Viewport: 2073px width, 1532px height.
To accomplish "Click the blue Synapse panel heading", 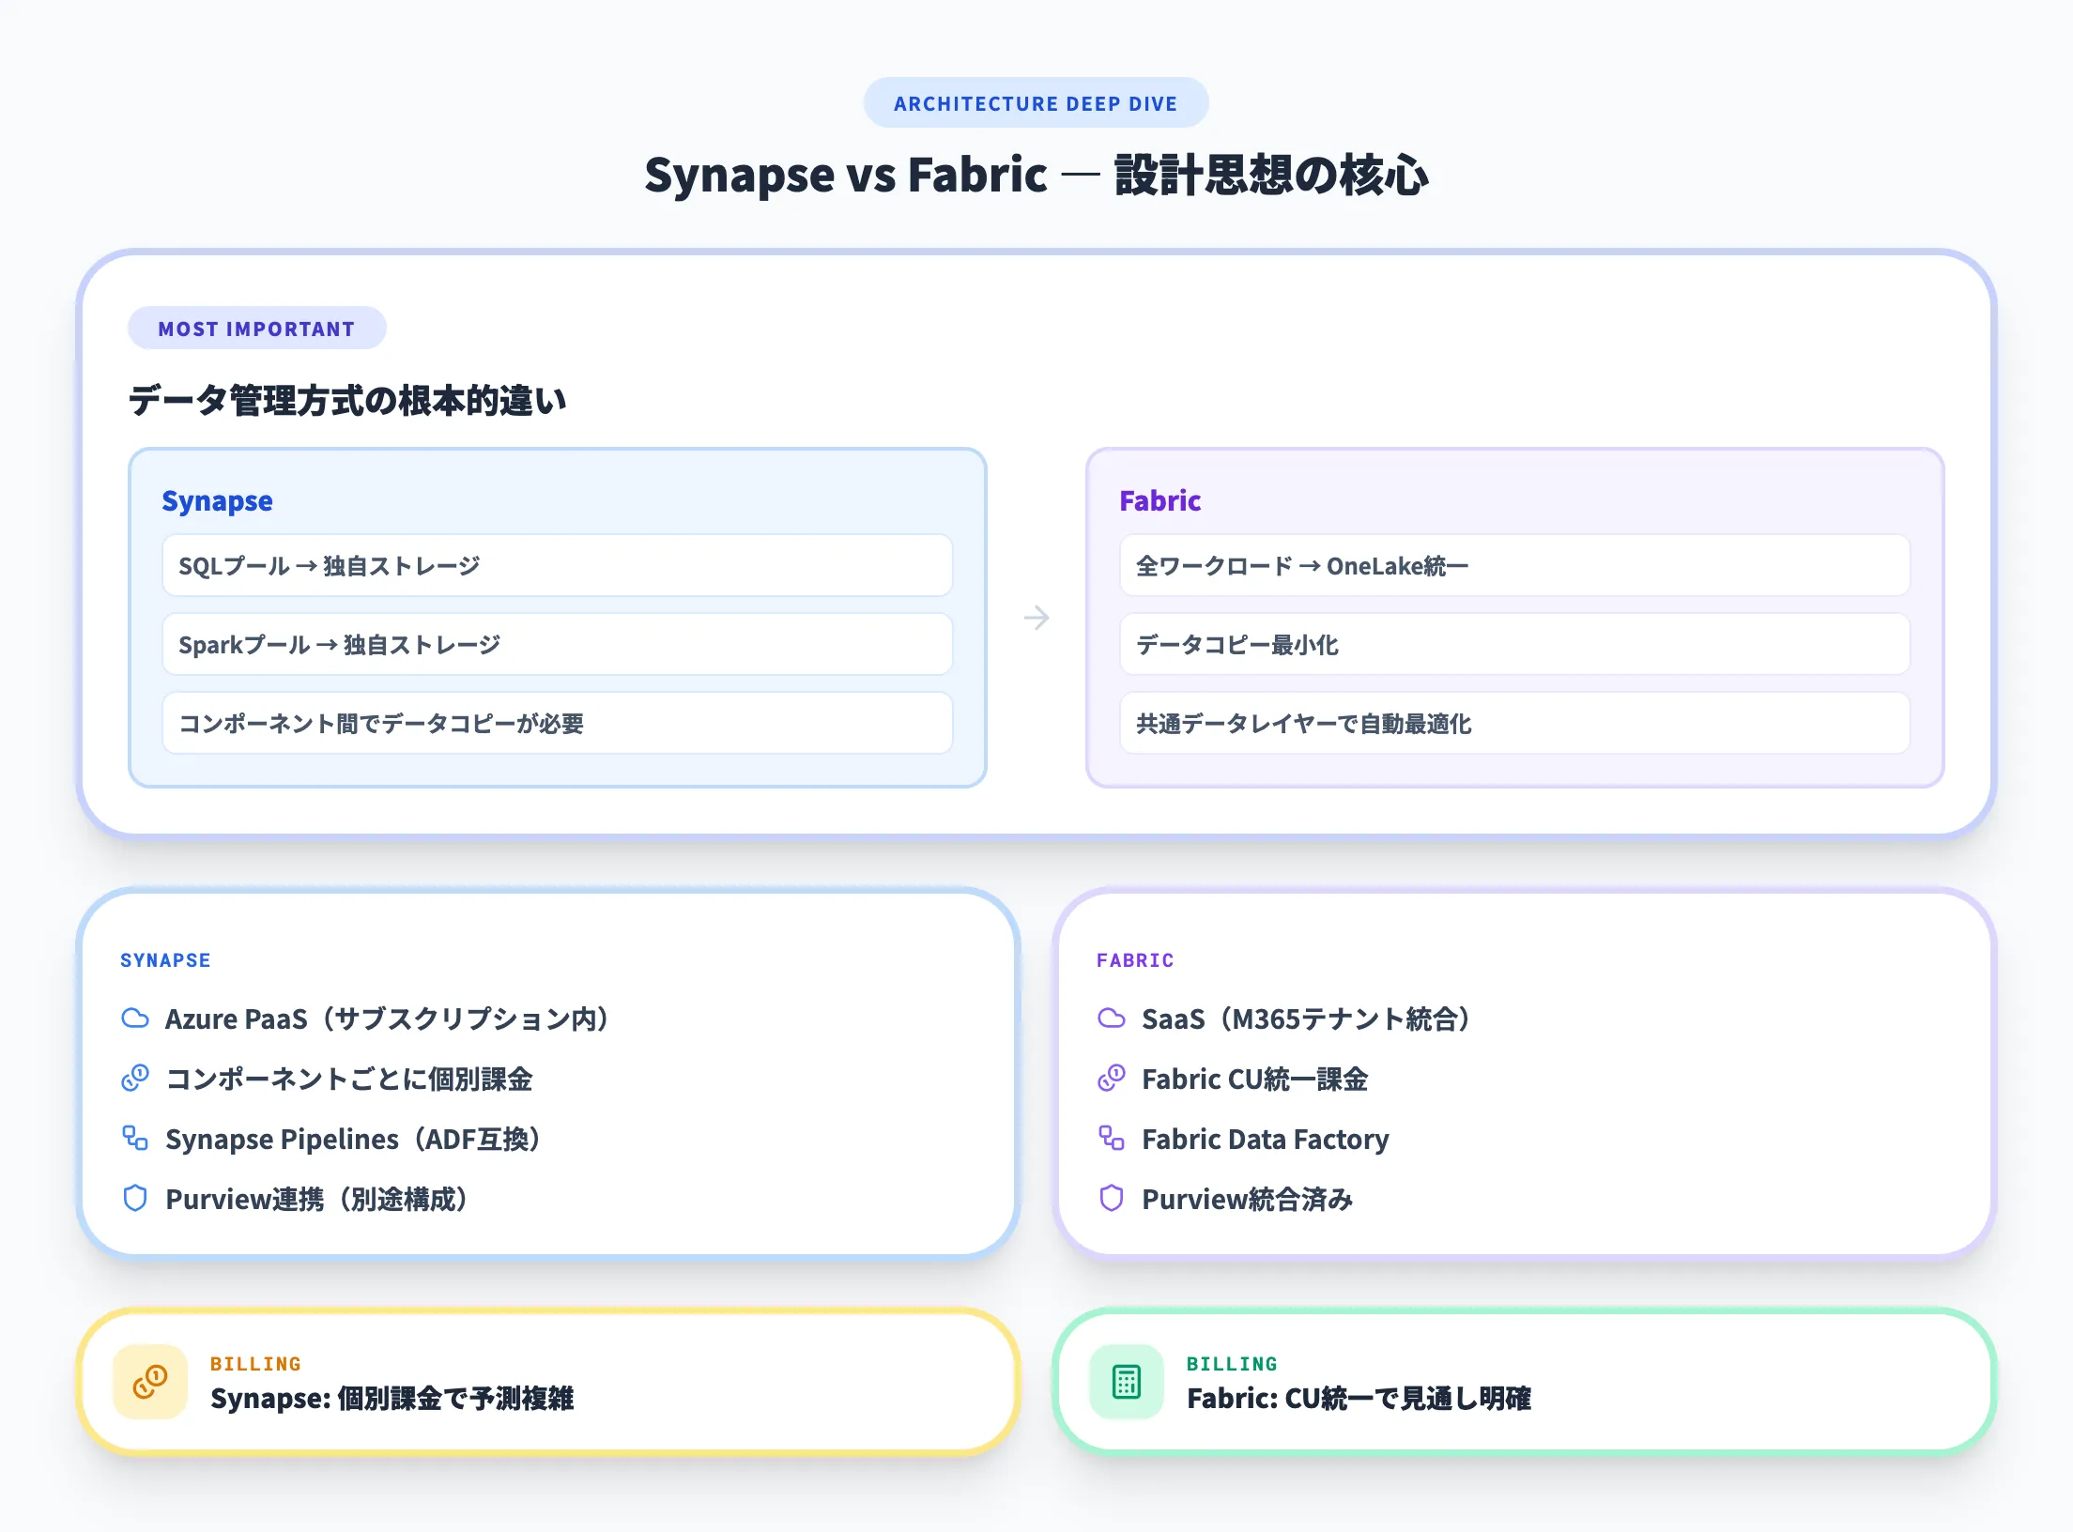I will 218,501.
